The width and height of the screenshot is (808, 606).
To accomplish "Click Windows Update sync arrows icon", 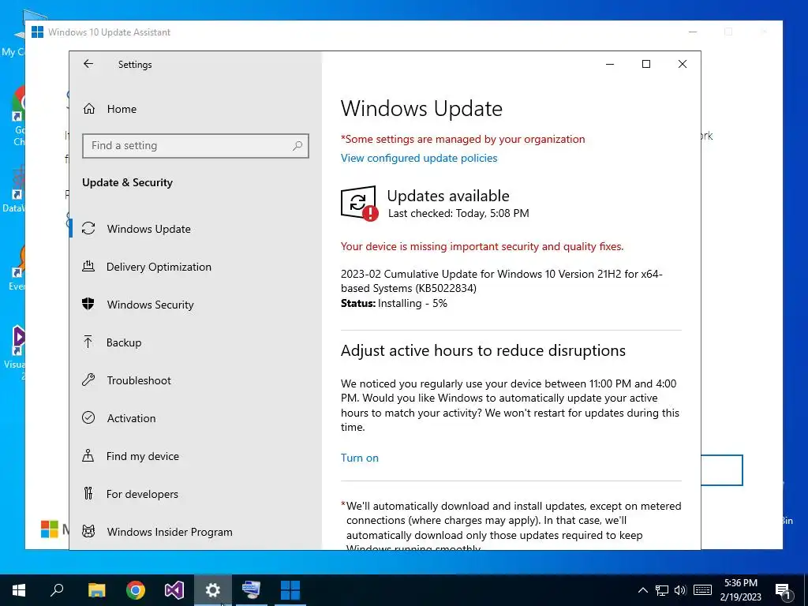I will point(88,228).
